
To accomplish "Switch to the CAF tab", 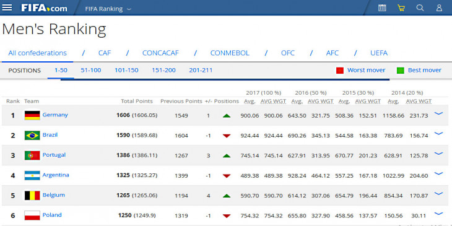I will tap(105, 53).
